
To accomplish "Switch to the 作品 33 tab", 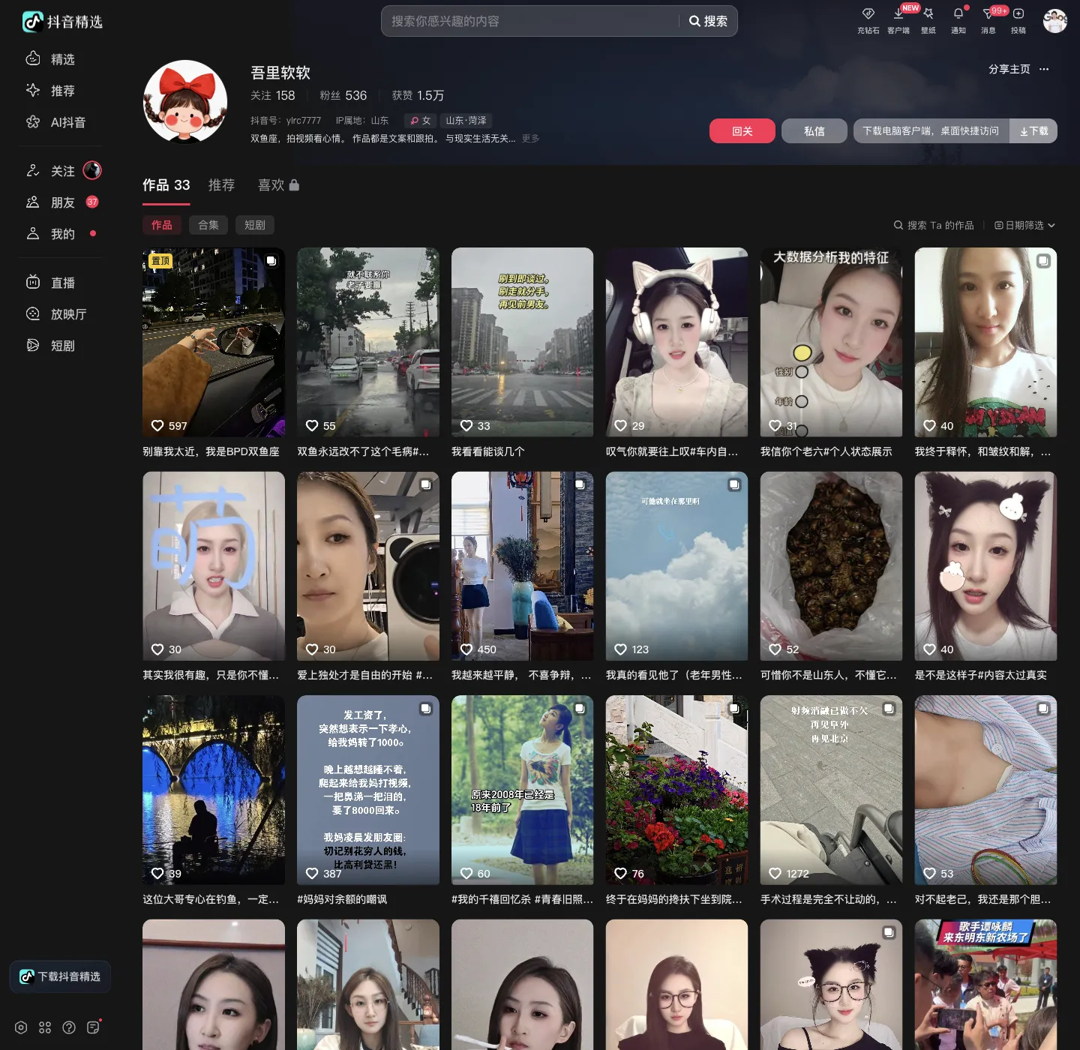I will [x=166, y=185].
